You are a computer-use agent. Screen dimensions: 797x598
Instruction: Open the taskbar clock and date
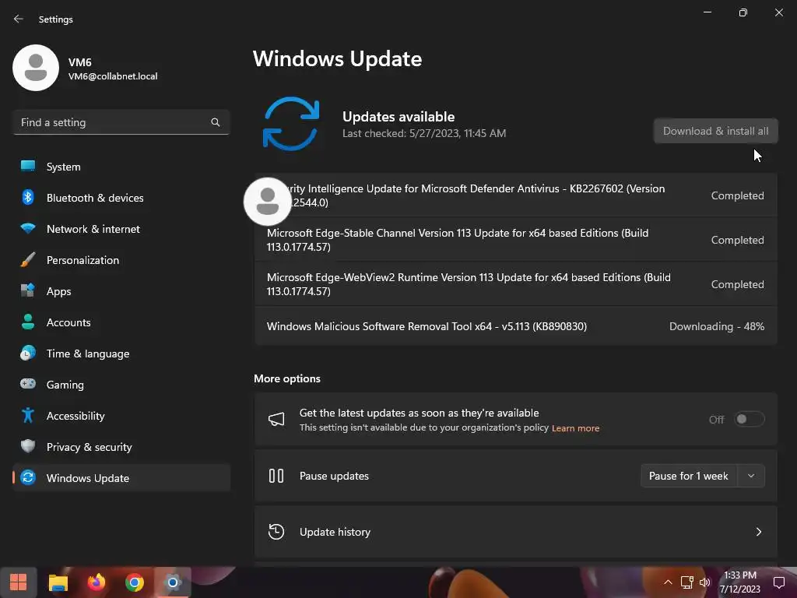tap(740, 582)
